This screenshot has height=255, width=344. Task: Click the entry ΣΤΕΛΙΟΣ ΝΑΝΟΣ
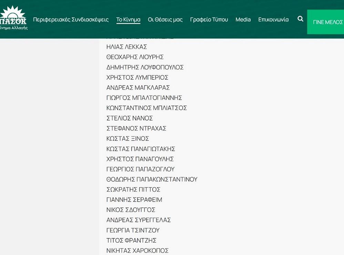pos(130,118)
